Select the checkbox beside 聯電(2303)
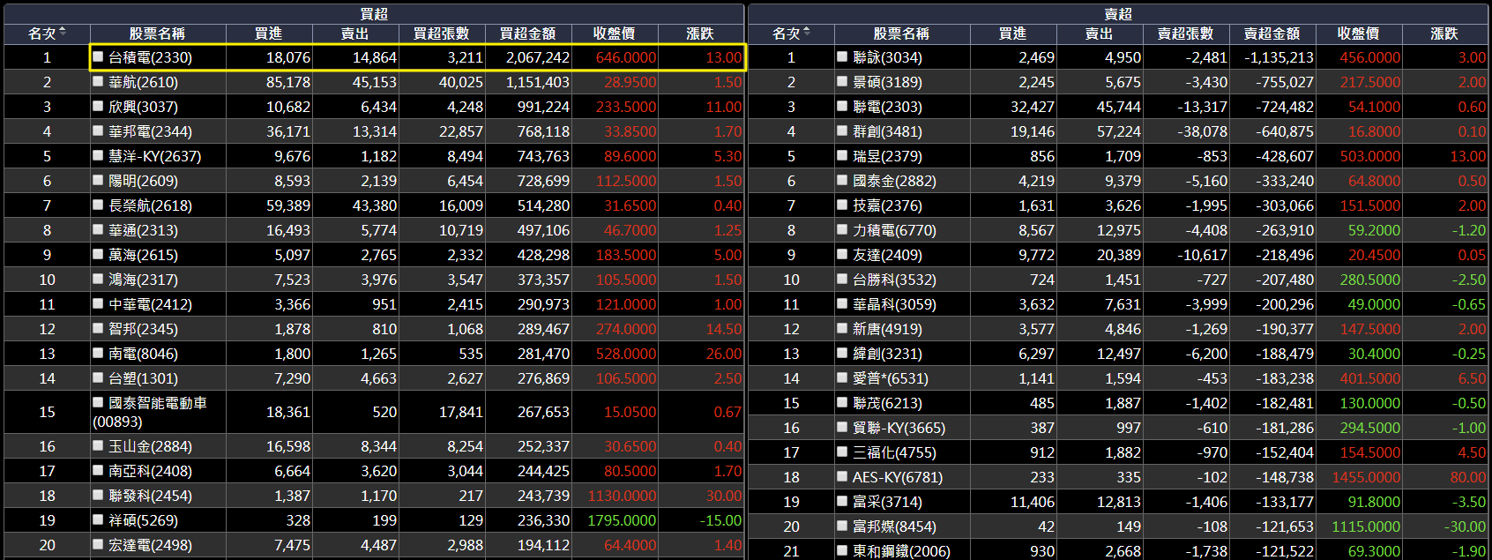Viewport: 1492px width, 560px height. (x=842, y=106)
